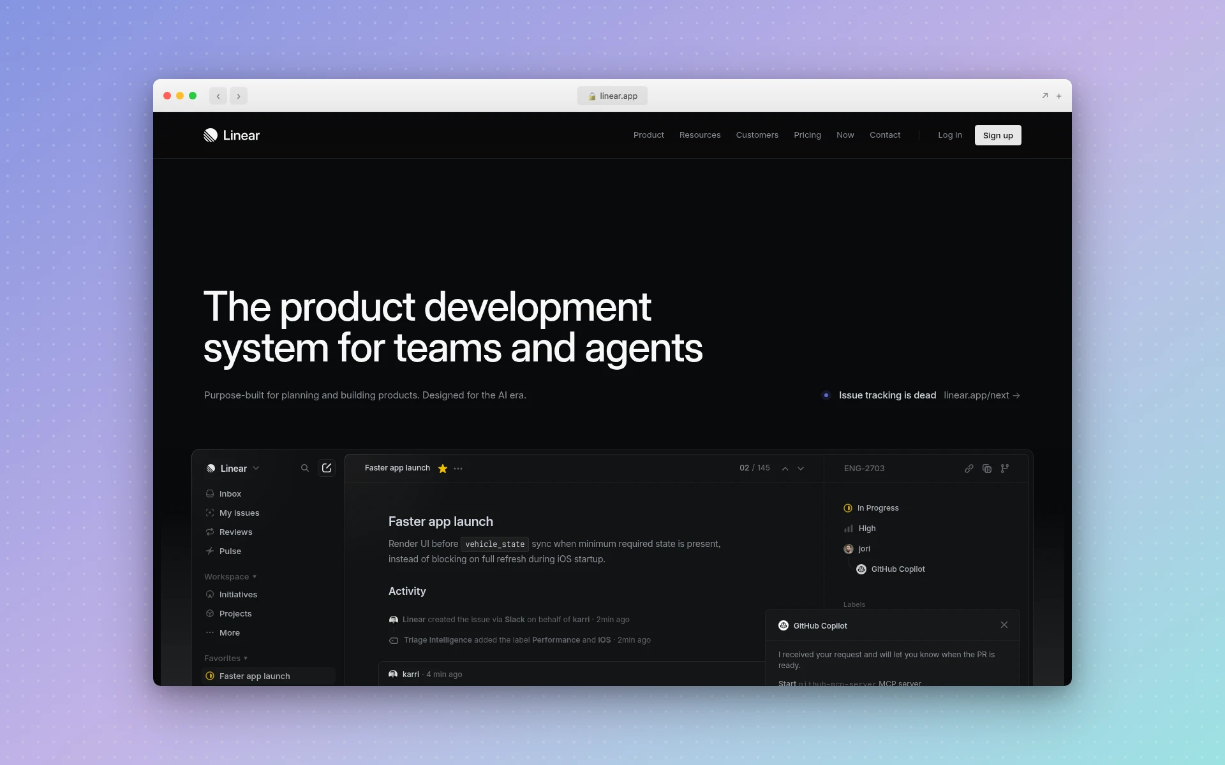Open Projects in the Workspace section
The image size is (1225, 765).
235,613
